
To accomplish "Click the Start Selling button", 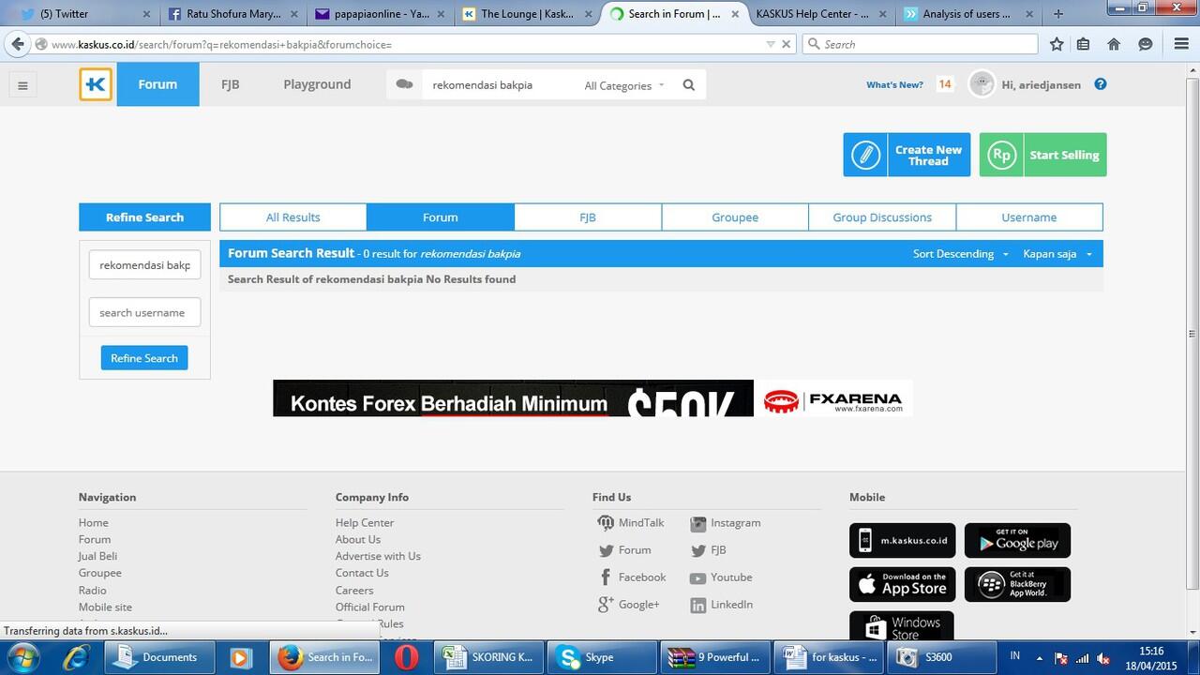I will 1042,155.
